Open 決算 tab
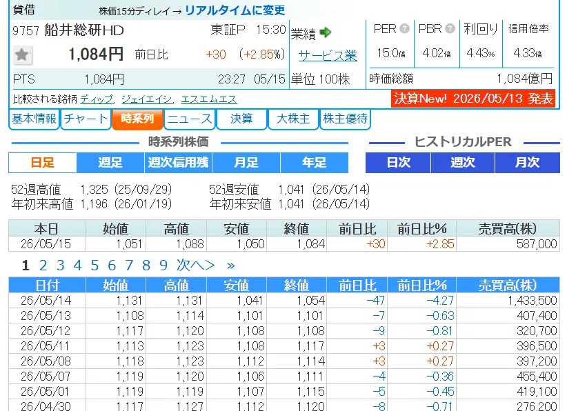567x411 pixels. point(241,119)
